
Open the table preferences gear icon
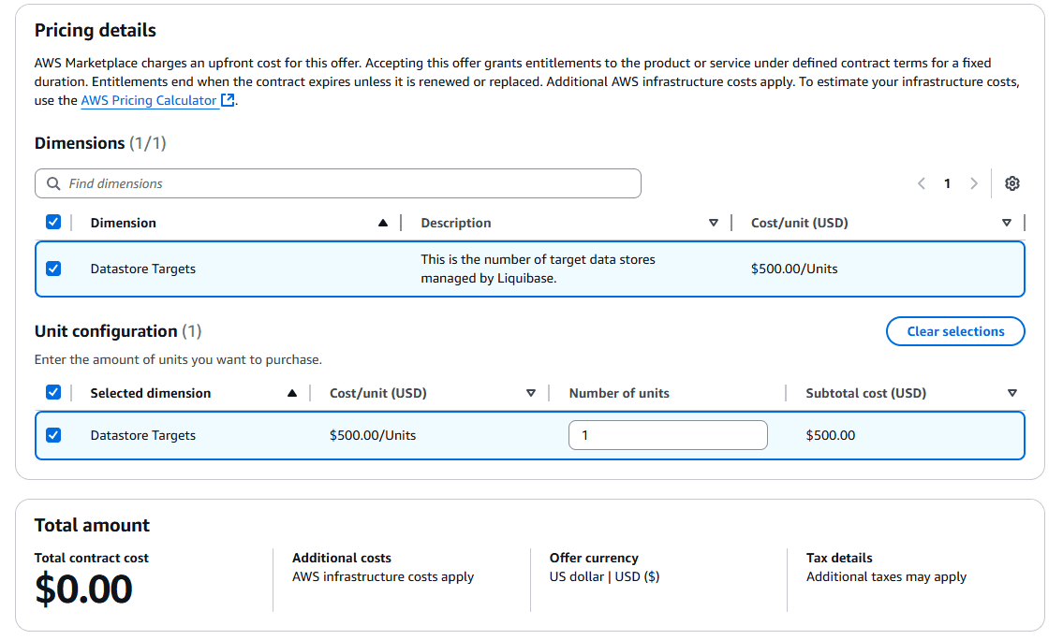pos(1012,183)
